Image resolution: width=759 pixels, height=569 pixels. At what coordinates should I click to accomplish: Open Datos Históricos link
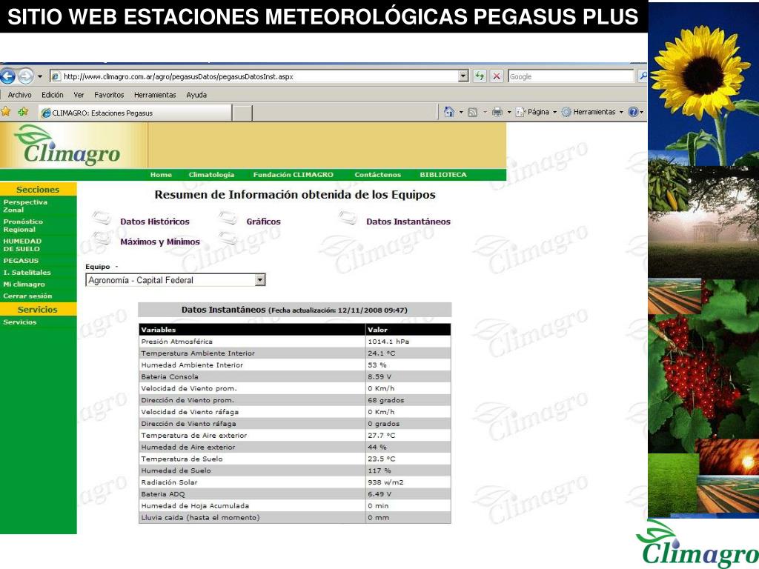pyautogui.click(x=155, y=222)
